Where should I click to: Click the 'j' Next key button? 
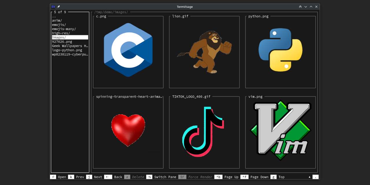point(89,177)
